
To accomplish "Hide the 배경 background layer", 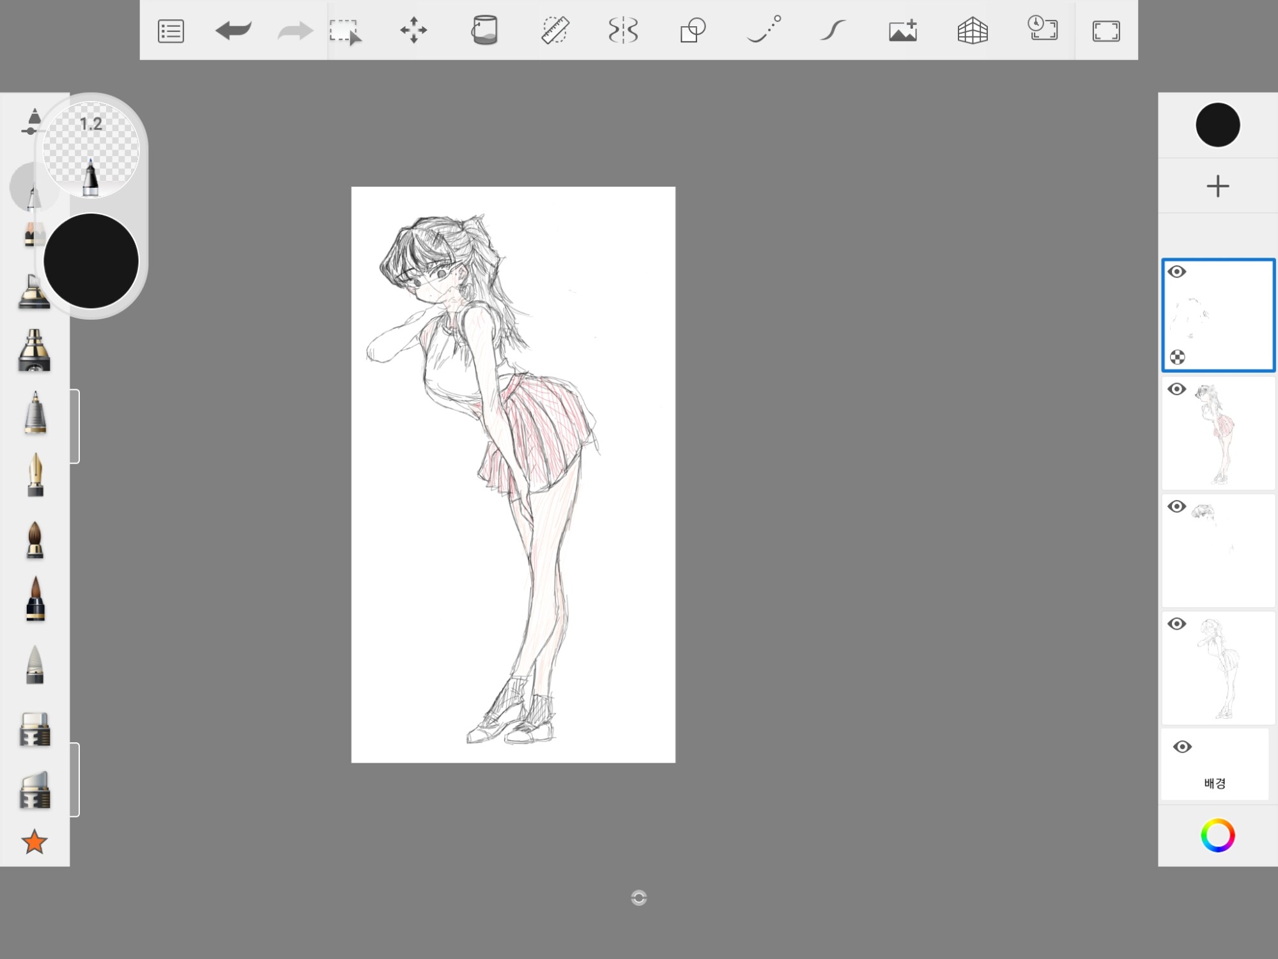I will pos(1182,747).
